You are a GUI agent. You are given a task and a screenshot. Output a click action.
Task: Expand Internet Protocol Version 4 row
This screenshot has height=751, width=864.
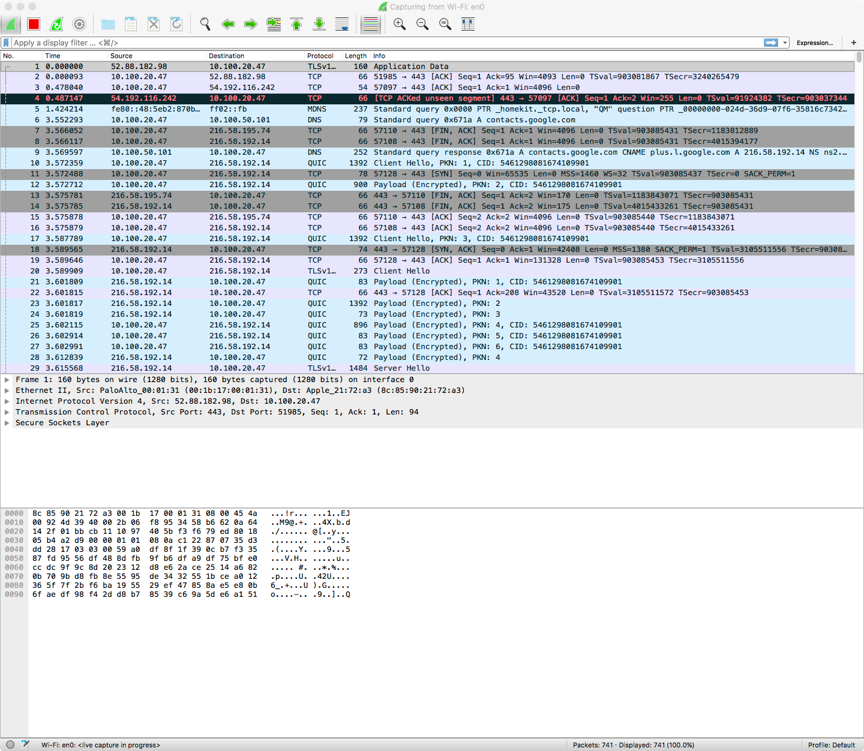[7, 401]
